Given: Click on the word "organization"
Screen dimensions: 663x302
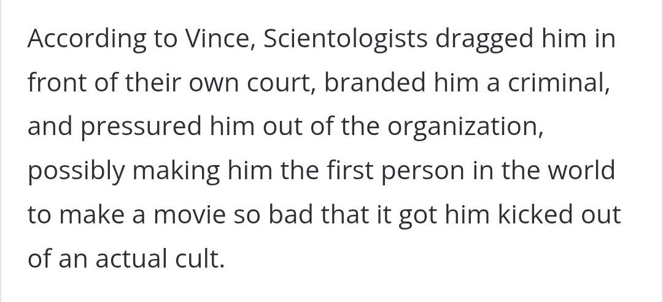Looking at the screenshot, I should point(463,127).
